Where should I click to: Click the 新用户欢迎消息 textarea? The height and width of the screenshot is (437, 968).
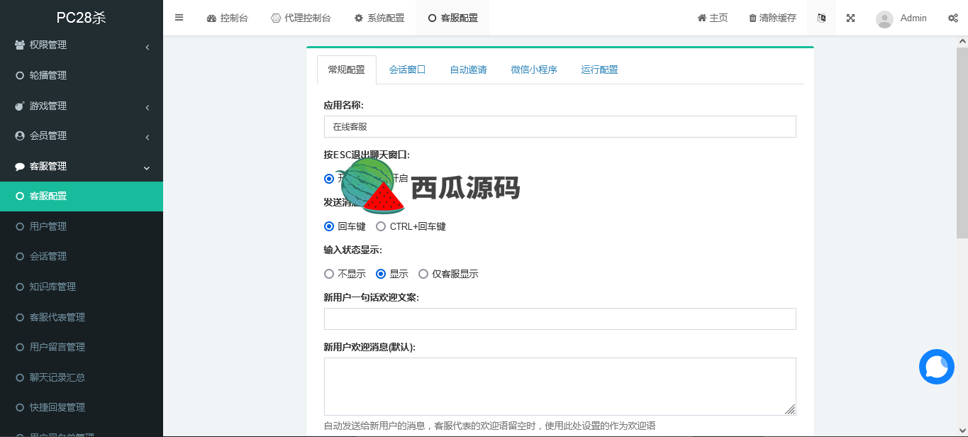560,387
